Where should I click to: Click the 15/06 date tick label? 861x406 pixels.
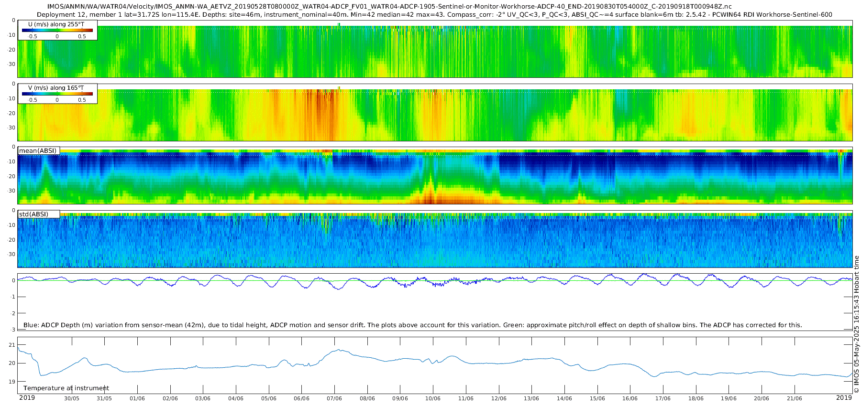(x=597, y=398)
